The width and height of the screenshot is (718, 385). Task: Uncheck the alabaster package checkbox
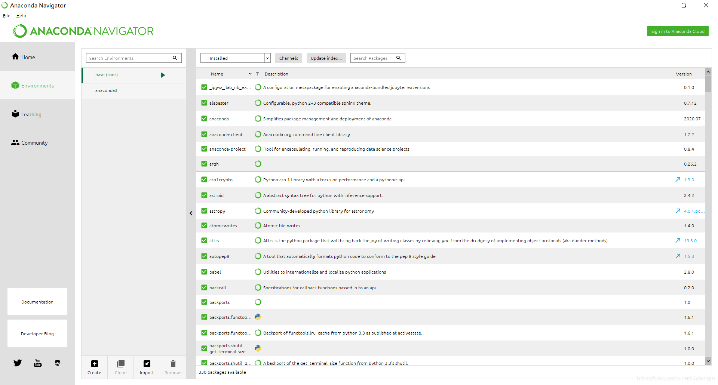tap(204, 103)
